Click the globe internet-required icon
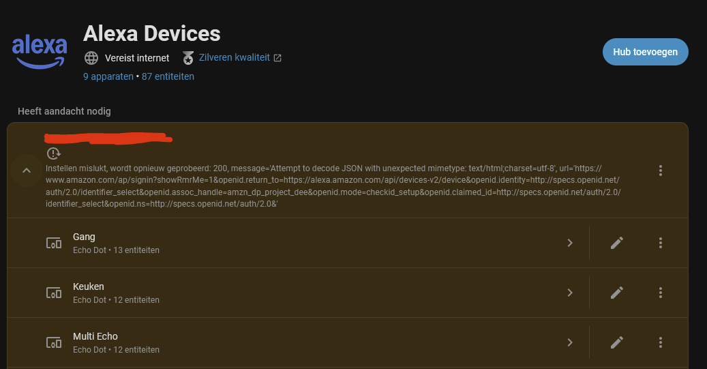The height and width of the screenshot is (369, 707). pos(91,58)
